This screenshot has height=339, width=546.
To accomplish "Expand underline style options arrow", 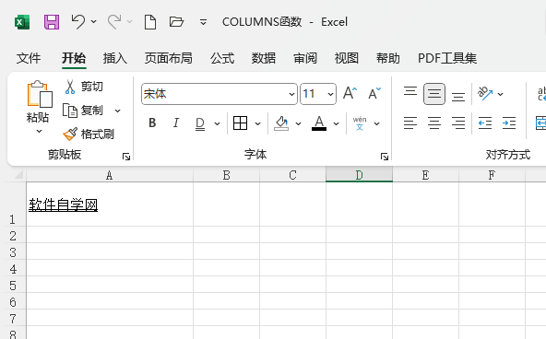I will (x=217, y=123).
